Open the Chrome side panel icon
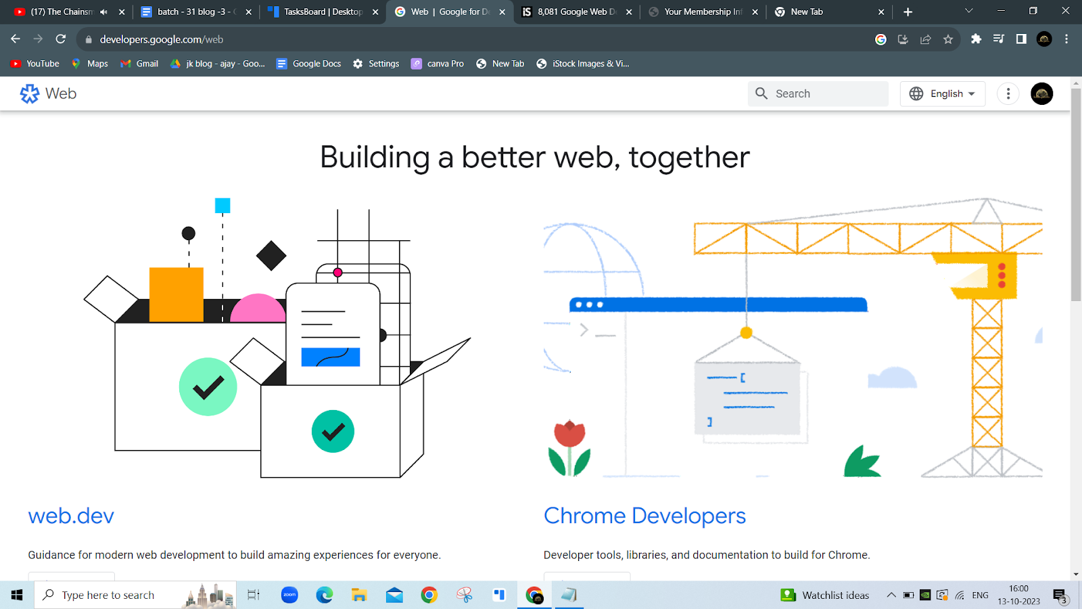The width and height of the screenshot is (1082, 609). (1021, 39)
